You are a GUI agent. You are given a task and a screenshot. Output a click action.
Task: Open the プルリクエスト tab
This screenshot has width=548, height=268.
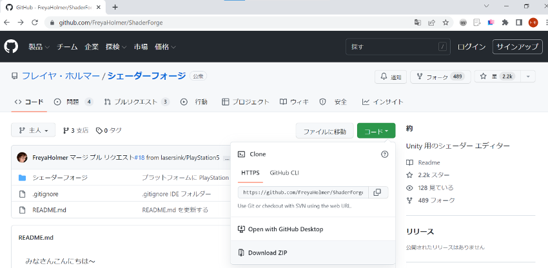click(137, 102)
